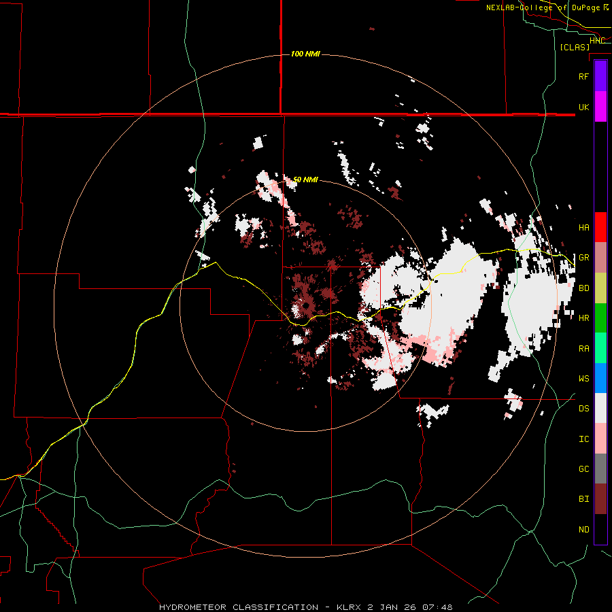
Task: Click the WS blue legend swatch
Action: coord(600,378)
